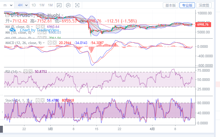Click the Stoch (14, 1, 3) label
The image size is (220, 137).
pos(17,100)
